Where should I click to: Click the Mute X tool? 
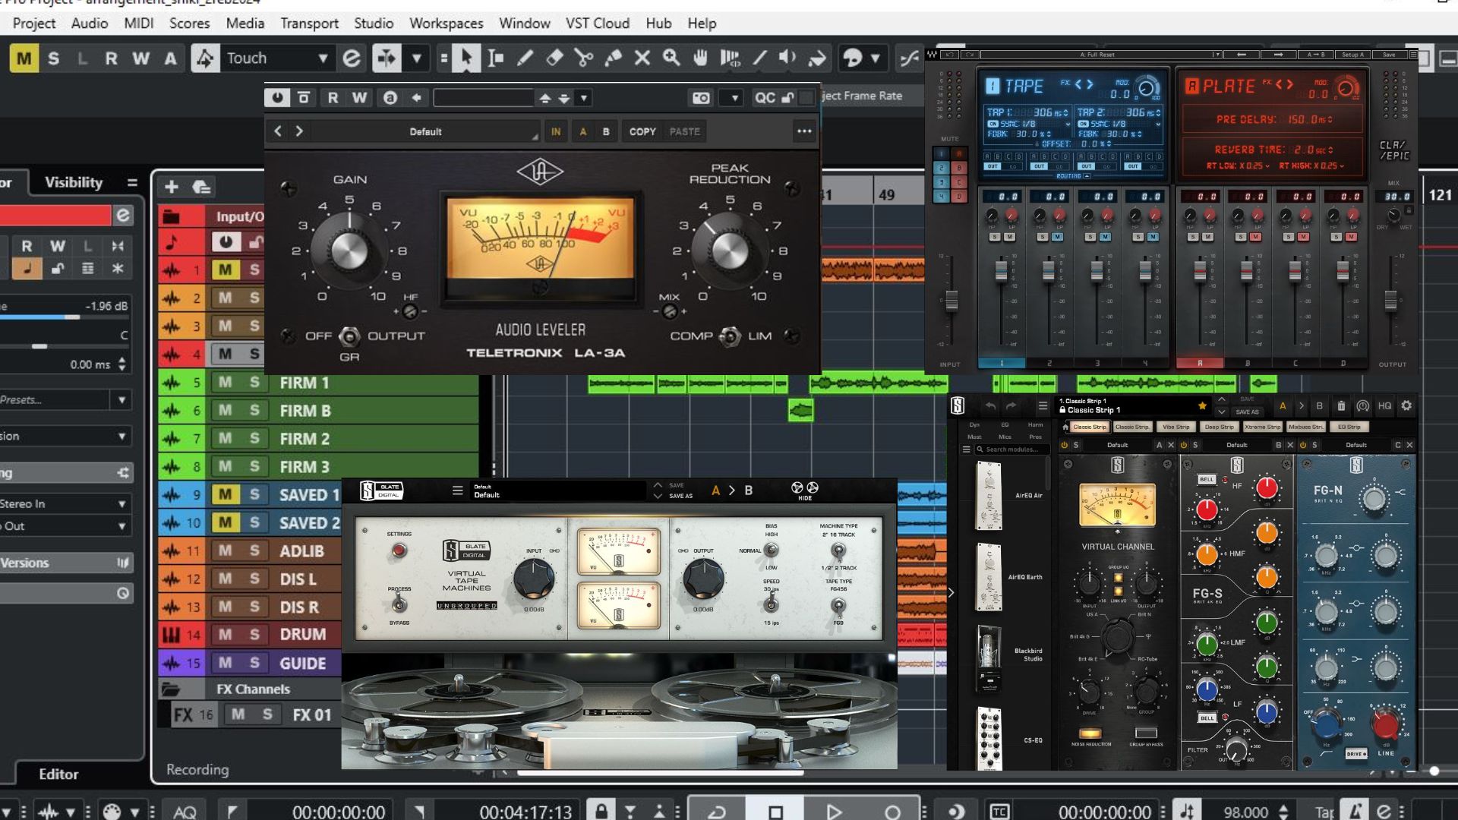642,58
